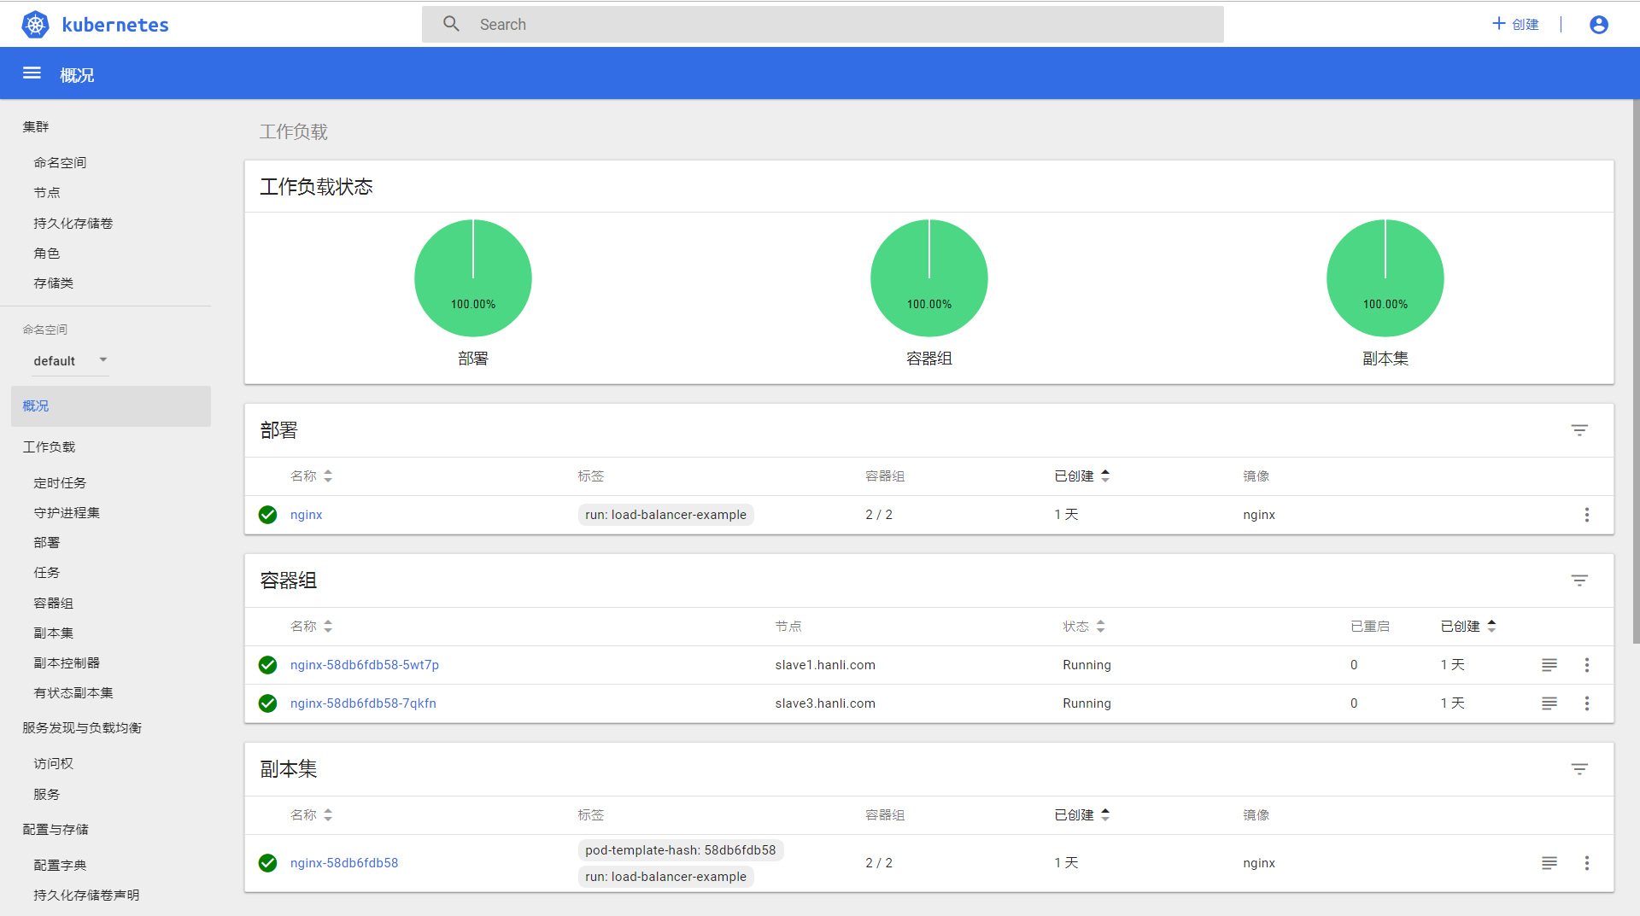
Task: Click the kubernetes title text
Action: pyautogui.click(x=115, y=25)
